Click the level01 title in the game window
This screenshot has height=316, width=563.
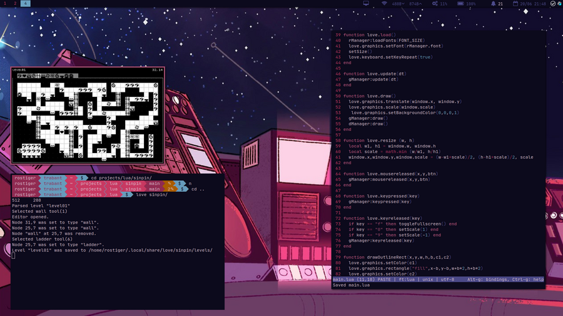[20, 70]
